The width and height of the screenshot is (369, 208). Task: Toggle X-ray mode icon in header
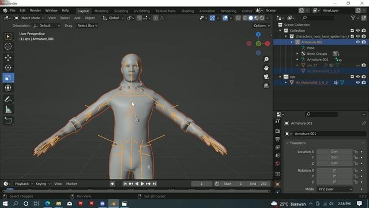(x=238, y=18)
